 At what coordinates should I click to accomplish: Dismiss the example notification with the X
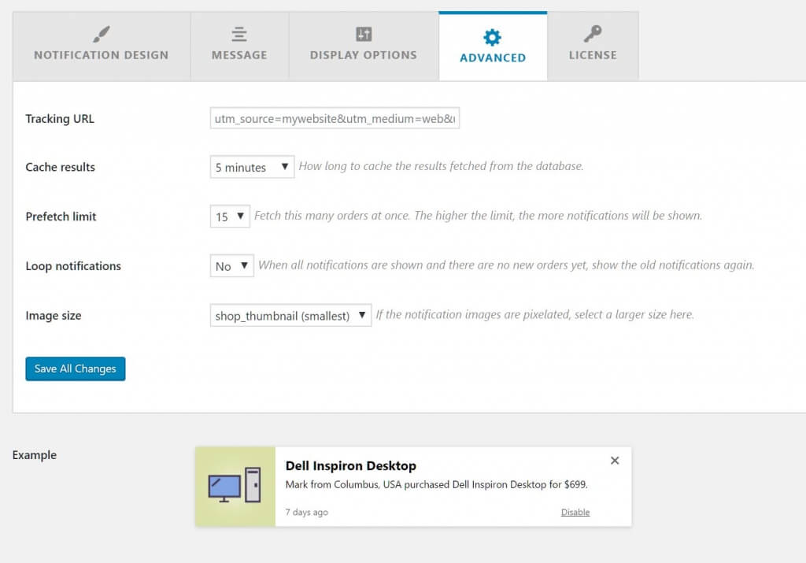615,461
